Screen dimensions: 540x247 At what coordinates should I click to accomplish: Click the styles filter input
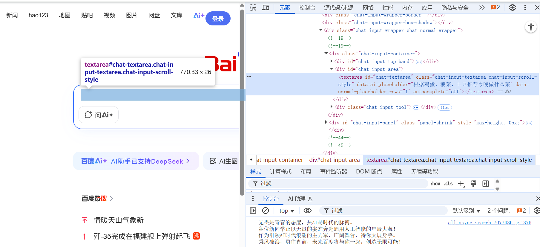pyautogui.click(x=338, y=184)
